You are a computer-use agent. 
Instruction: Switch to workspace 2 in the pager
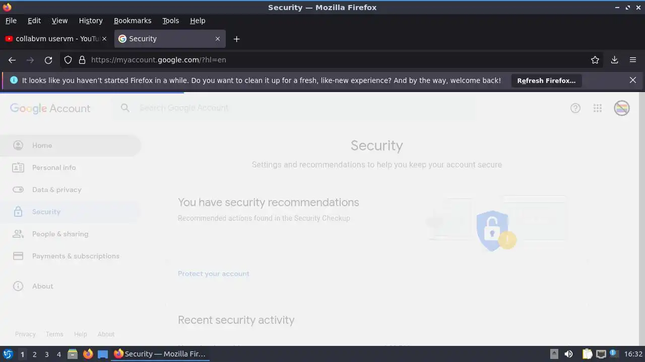point(34,354)
